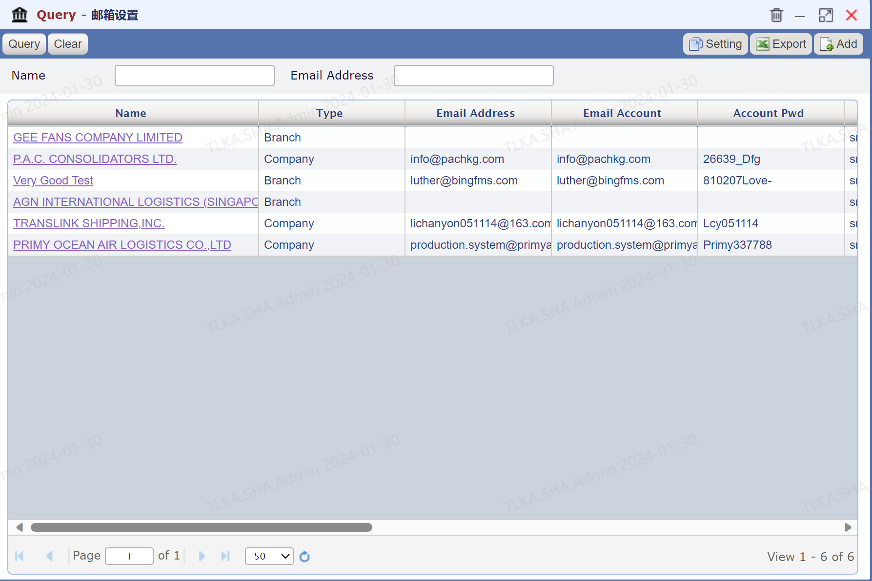Click the Clear button

pyautogui.click(x=68, y=44)
